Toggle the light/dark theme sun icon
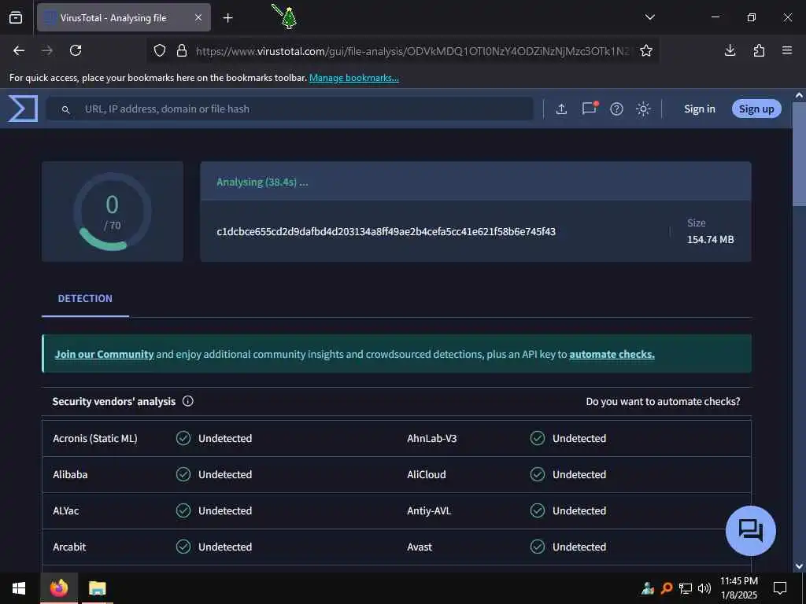Screen dimensions: 806x604 643,109
